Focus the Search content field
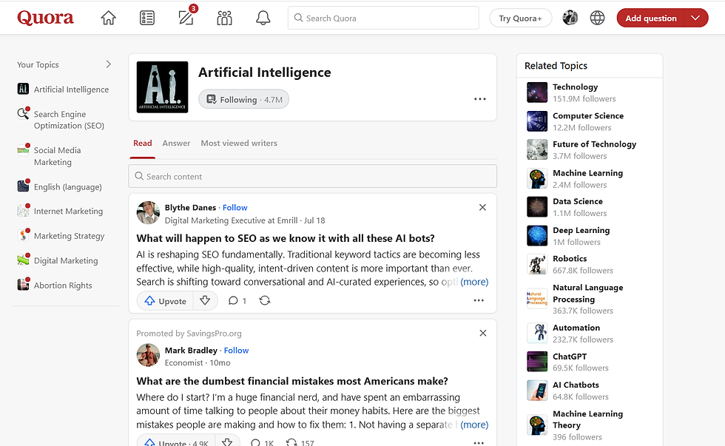 312,176
